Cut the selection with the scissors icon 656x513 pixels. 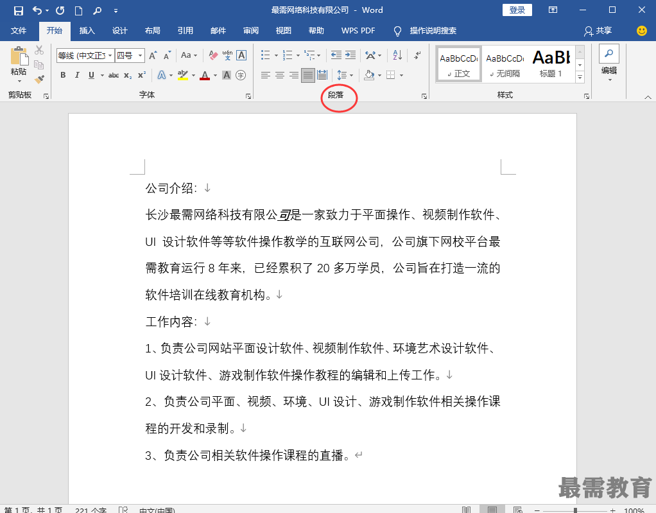pos(39,50)
